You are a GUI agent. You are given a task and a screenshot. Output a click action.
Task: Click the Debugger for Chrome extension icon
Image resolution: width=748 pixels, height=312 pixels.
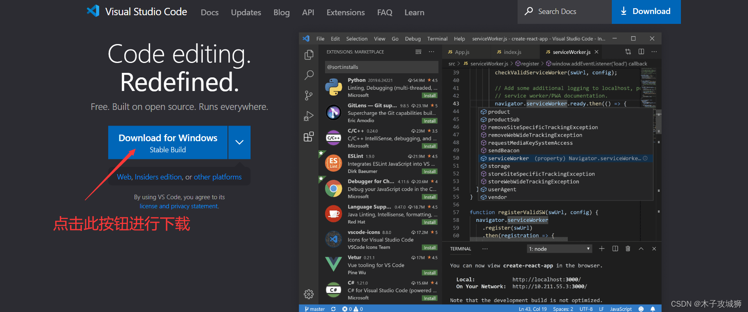pyautogui.click(x=333, y=189)
